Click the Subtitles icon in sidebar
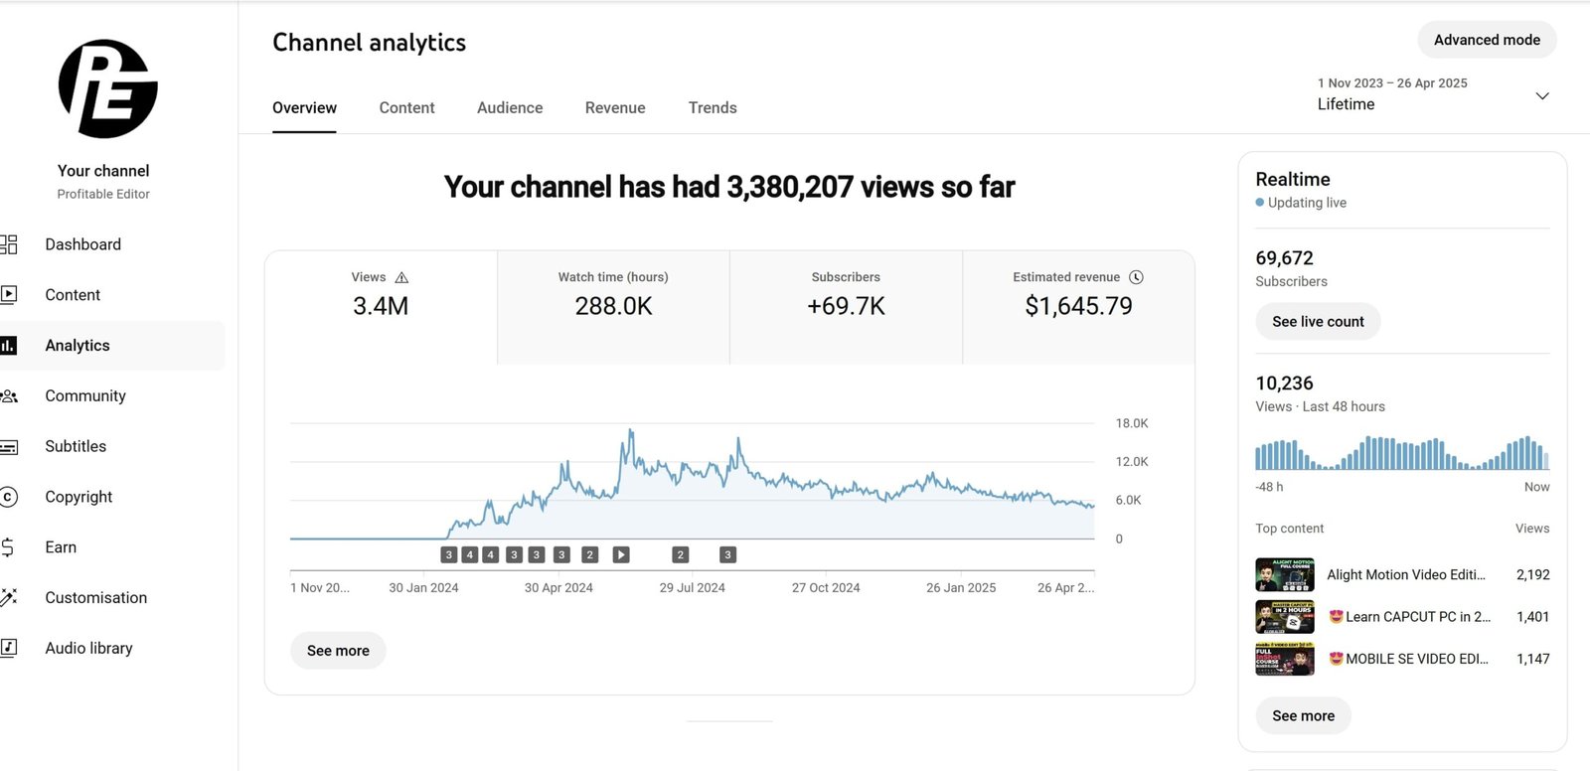This screenshot has width=1590, height=771. pyautogui.click(x=9, y=446)
